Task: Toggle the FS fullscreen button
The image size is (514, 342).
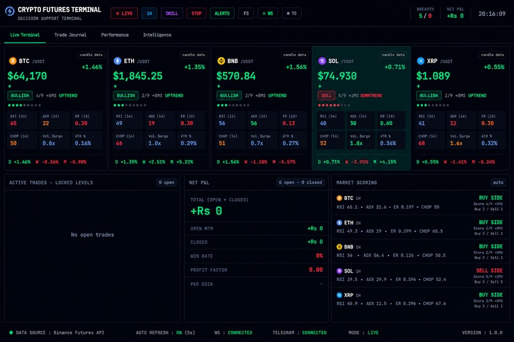Action: coord(246,13)
